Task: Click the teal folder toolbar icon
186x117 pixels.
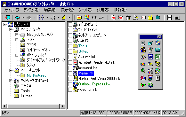Action: click(158, 18)
